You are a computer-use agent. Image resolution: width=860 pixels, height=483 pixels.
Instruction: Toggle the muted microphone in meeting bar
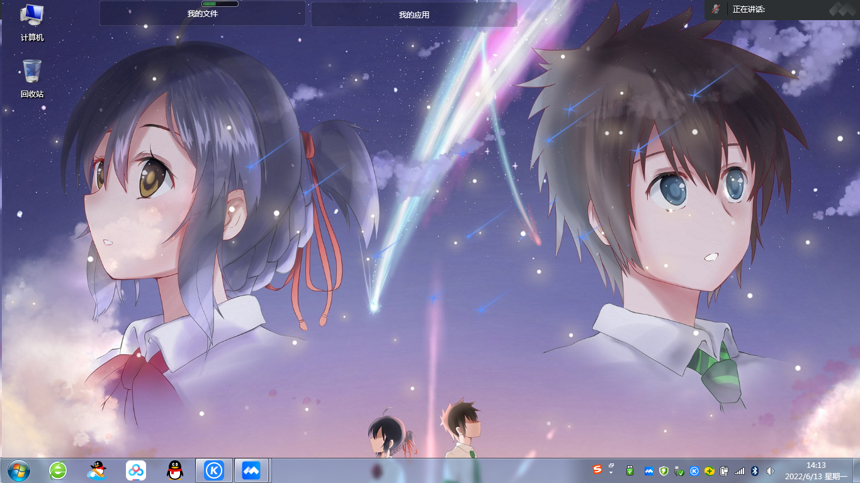(x=715, y=9)
